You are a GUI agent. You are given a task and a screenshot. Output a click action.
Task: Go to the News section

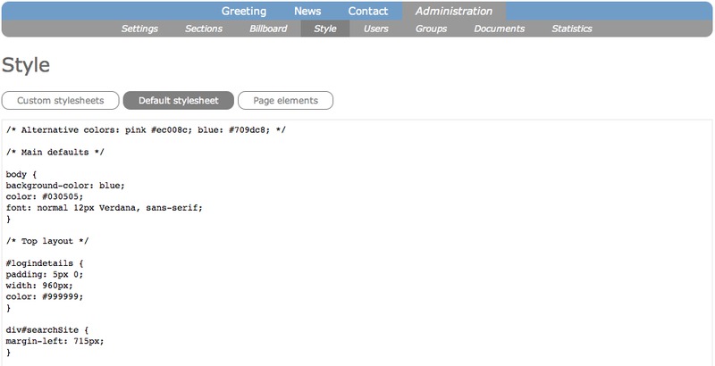(x=307, y=12)
